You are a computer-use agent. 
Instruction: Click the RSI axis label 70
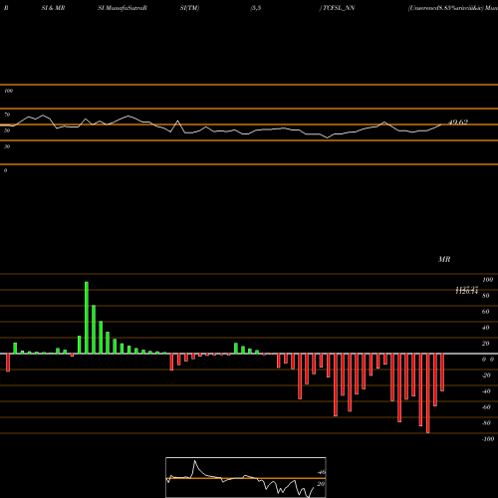coord(7,115)
